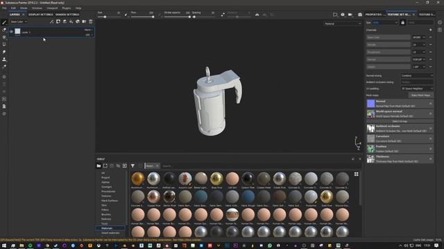444x249 pixels.
Task: Click the Bake Mesh Maps button
Action: pyautogui.click(x=420, y=95)
